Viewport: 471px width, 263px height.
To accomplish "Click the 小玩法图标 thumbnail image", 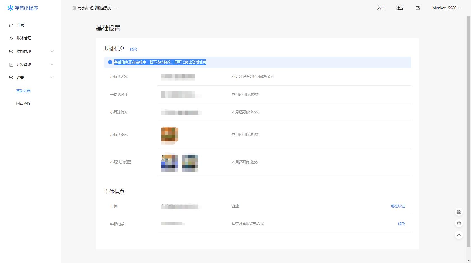I will pyautogui.click(x=170, y=136).
